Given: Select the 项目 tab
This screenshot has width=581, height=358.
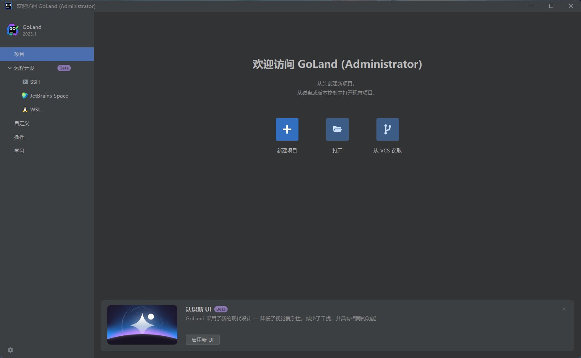Looking at the screenshot, I should pos(47,54).
